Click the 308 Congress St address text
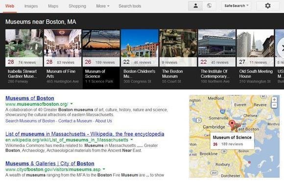The width and height of the screenshot is (284, 190). (137, 81)
